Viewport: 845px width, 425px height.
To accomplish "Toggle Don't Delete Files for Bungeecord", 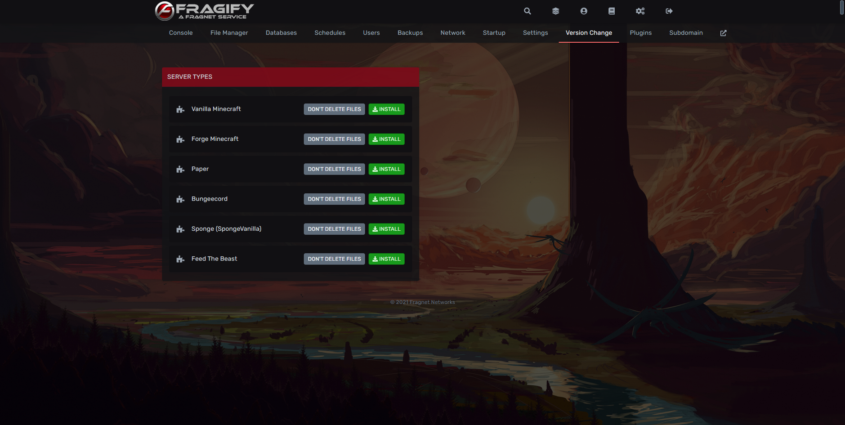I will [334, 199].
